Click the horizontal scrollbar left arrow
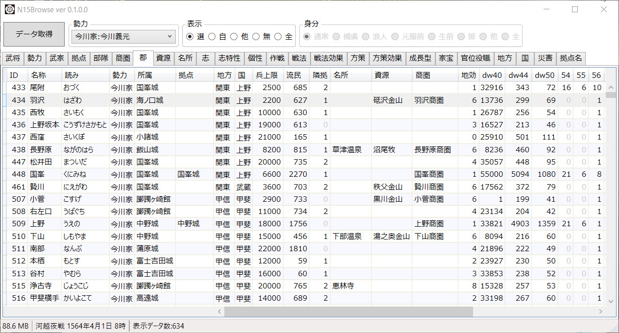Screen dimensions: 619x333 [x=219, y=311]
